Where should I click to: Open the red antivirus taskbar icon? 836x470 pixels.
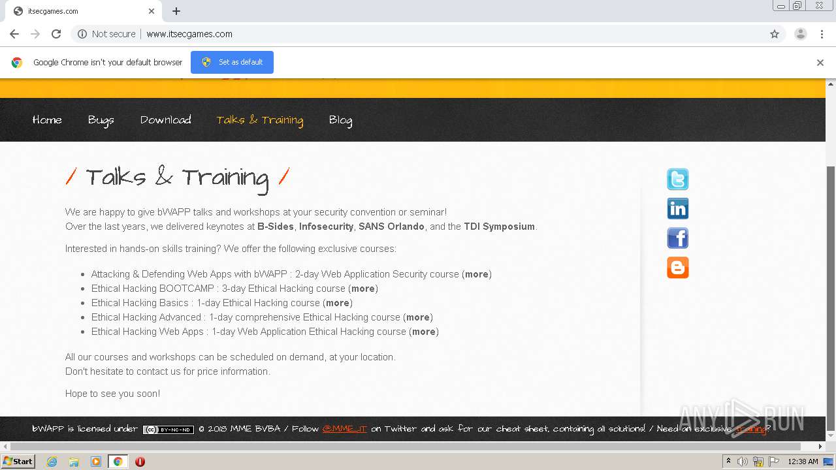[140, 462]
